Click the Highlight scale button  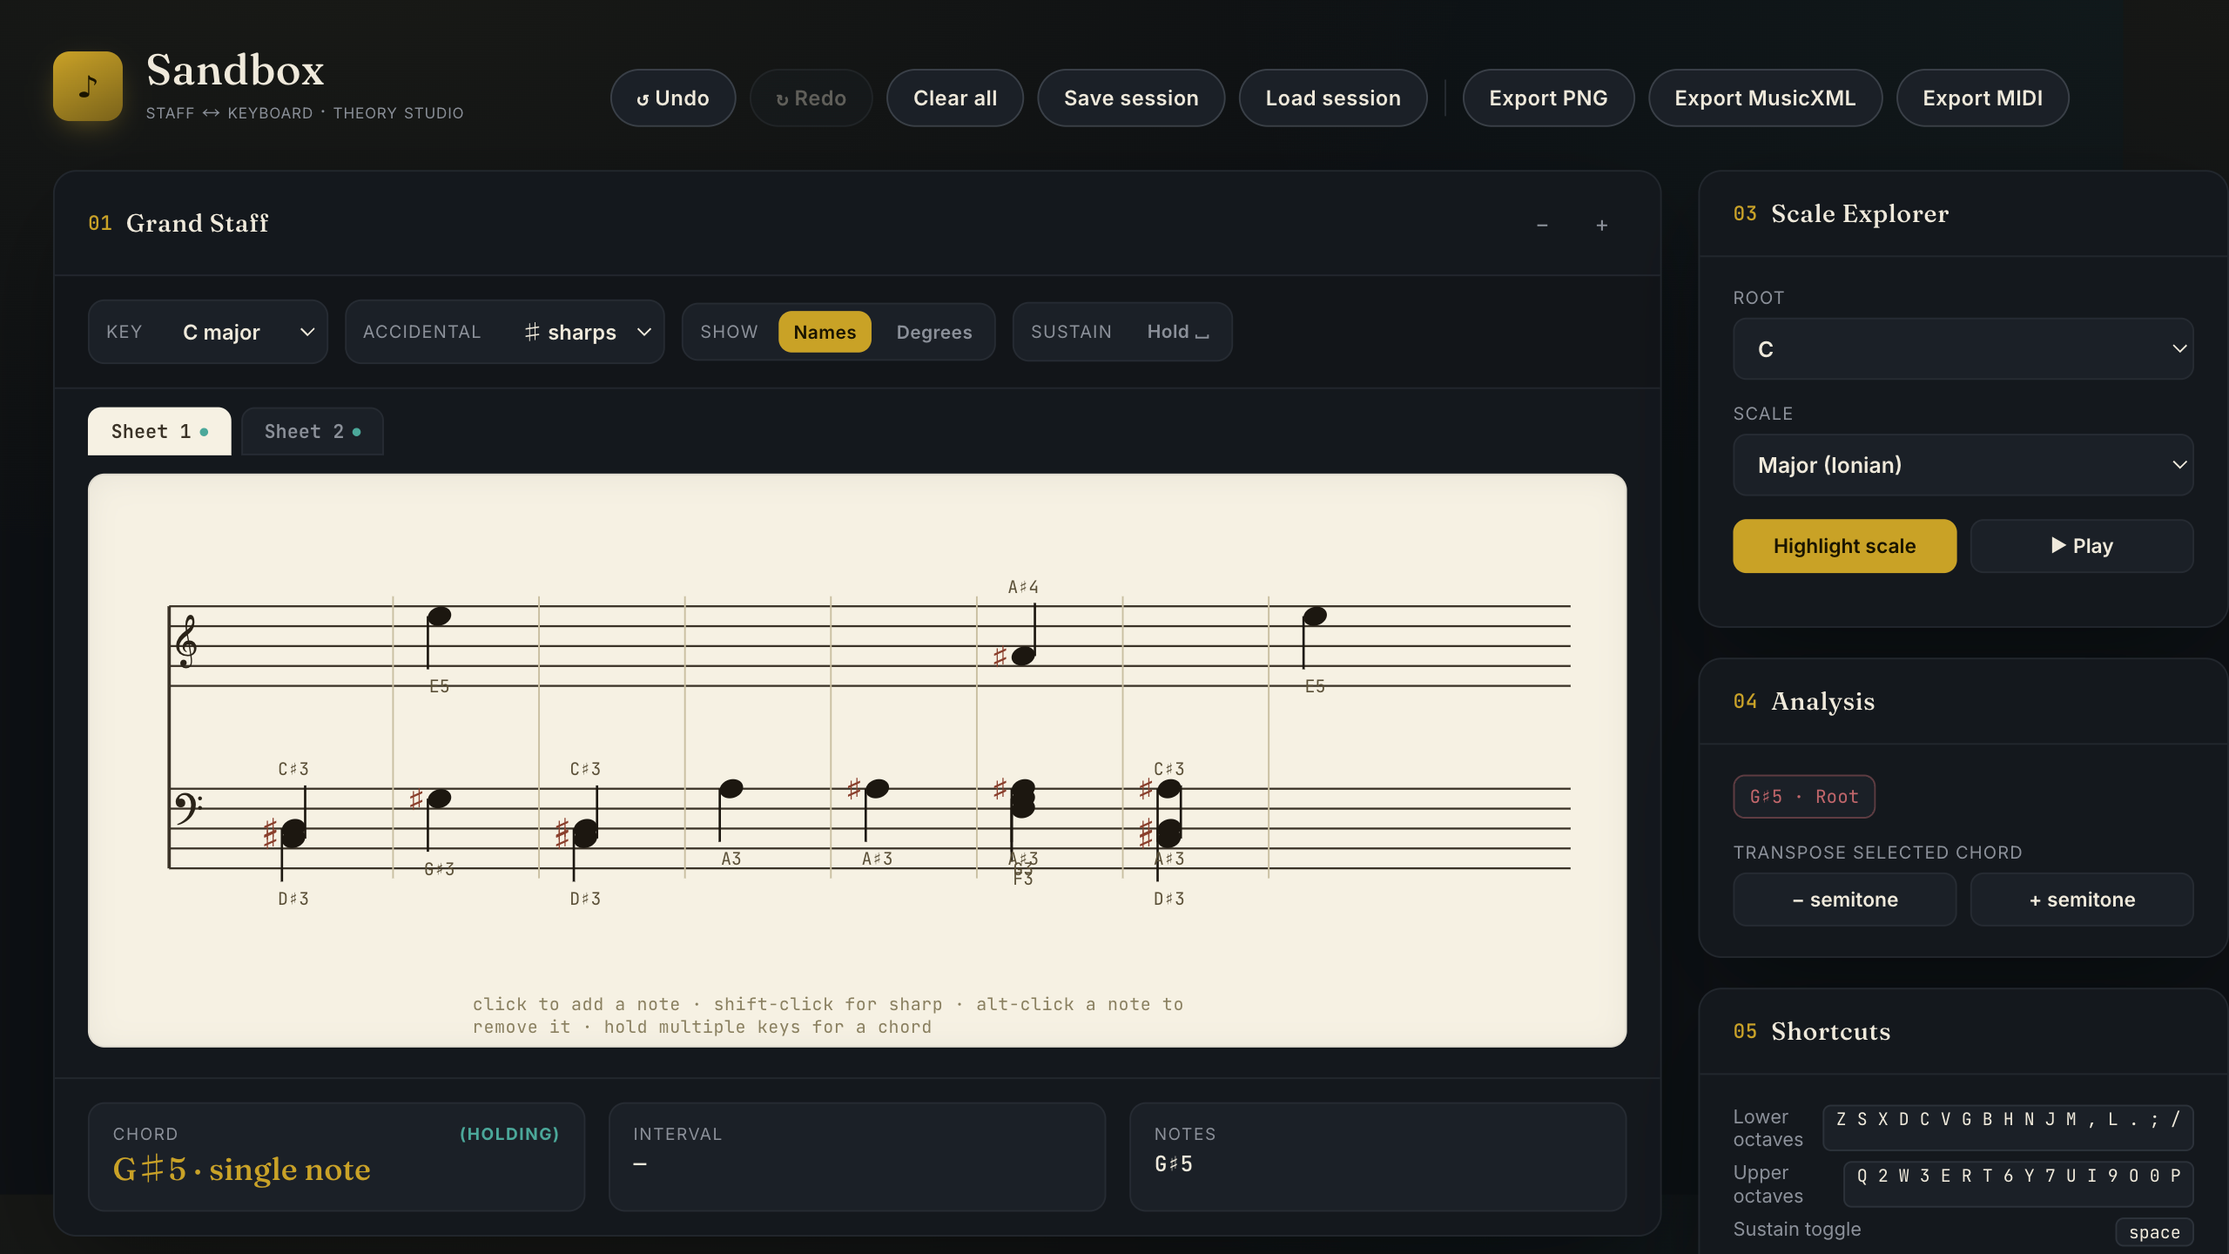click(x=1844, y=546)
